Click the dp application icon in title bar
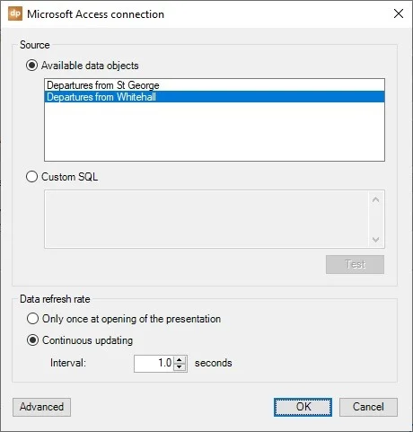 (15, 14)
